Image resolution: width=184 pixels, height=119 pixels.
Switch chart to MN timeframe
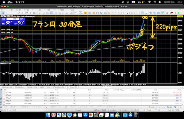[71, 13]
